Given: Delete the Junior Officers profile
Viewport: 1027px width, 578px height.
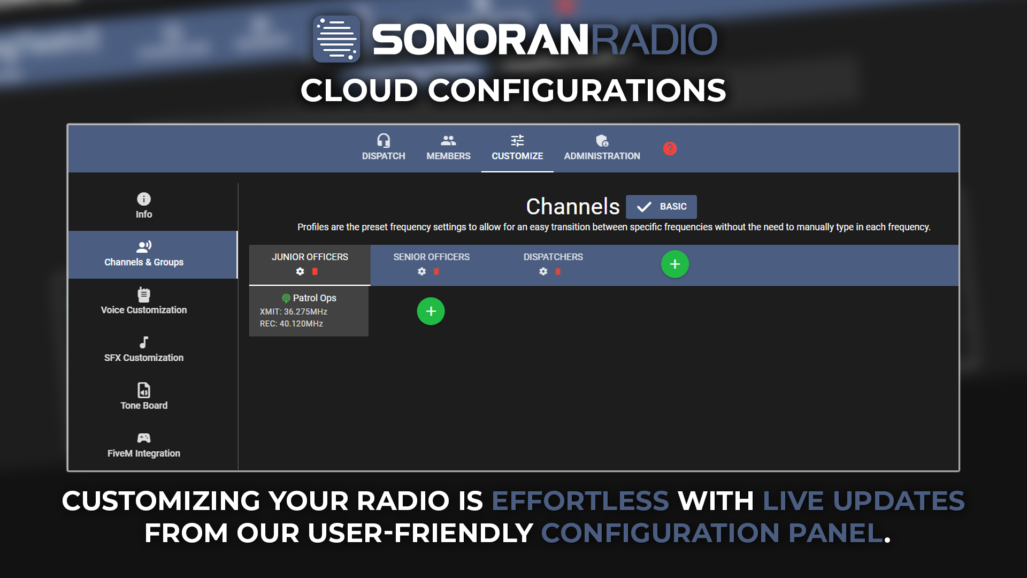Looking at the screenshot, I should click(x=315, y=271).
